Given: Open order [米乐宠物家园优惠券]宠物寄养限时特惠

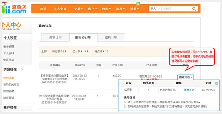Looking at the screenshot, I should click(54, 98).
